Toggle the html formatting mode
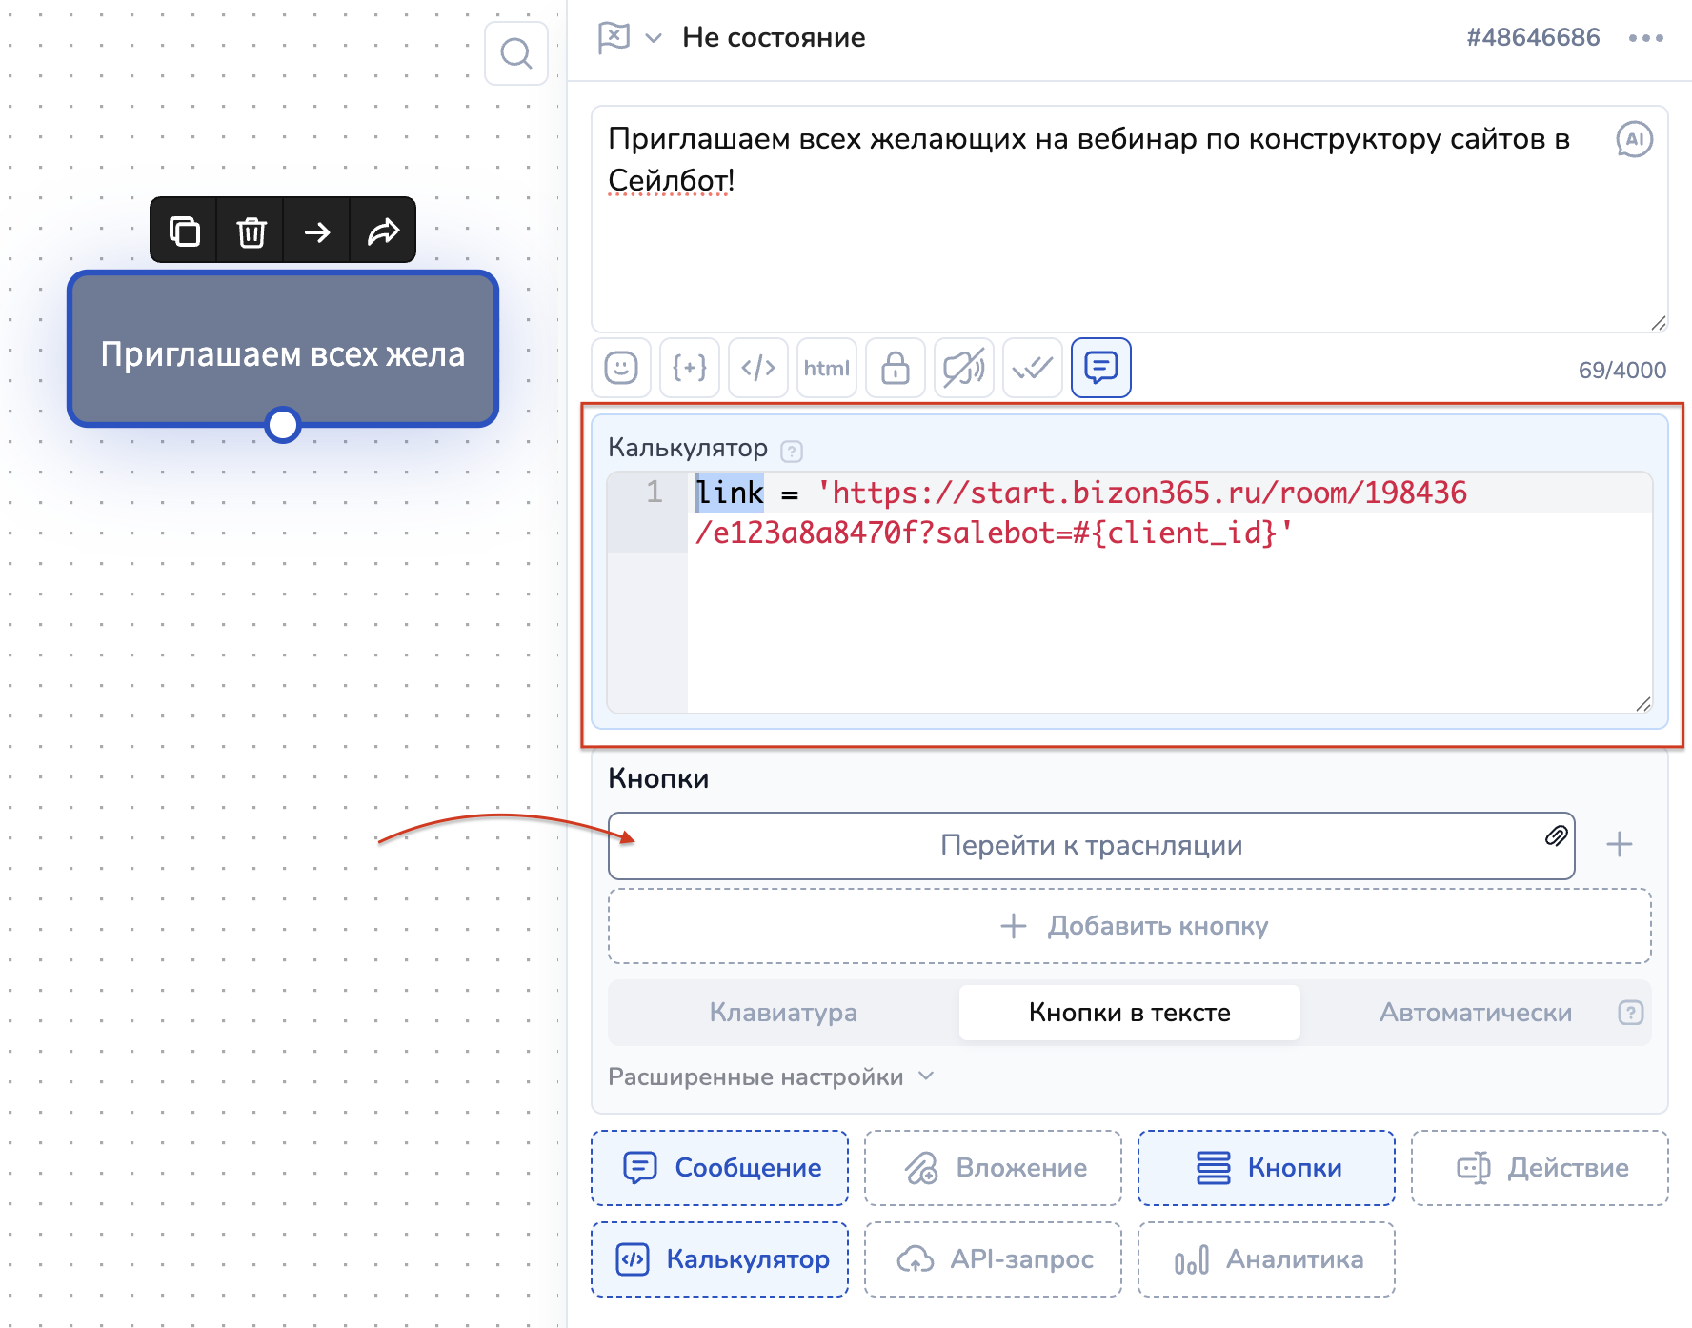 tap(827, 368)
